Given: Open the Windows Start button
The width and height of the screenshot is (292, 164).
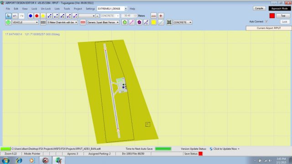Looking at the screenshot, I should click(6, 160).
